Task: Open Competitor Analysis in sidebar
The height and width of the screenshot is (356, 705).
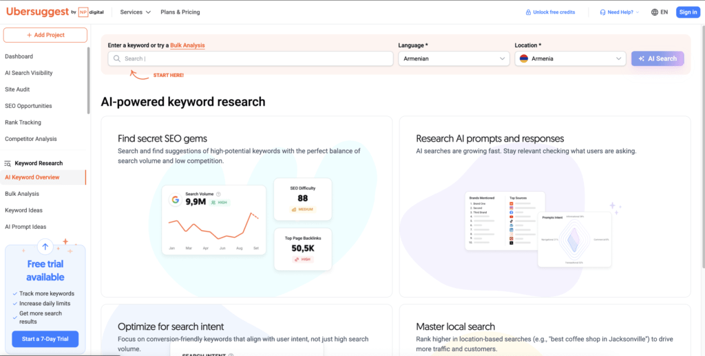Action: coord(31,139)
